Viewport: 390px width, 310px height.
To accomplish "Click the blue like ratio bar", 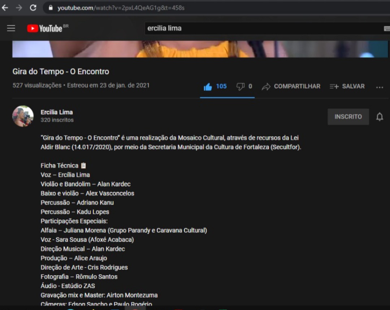I will click(227, 97).
